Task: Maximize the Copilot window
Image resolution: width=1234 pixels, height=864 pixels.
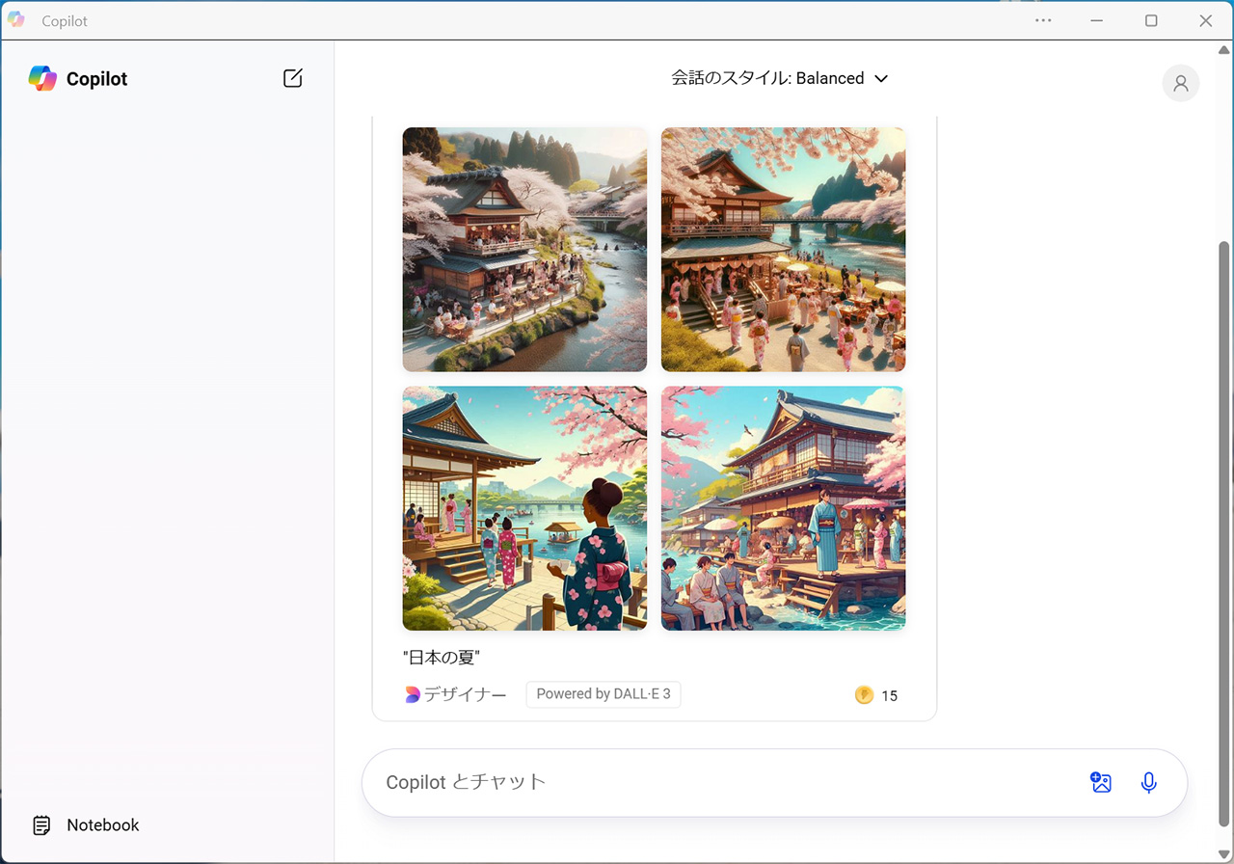Action: click(x=1151, y=20)
